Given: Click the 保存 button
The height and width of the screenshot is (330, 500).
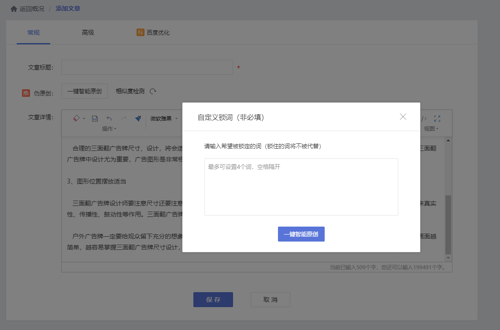Looking at the screenshot, I should 213,300.
